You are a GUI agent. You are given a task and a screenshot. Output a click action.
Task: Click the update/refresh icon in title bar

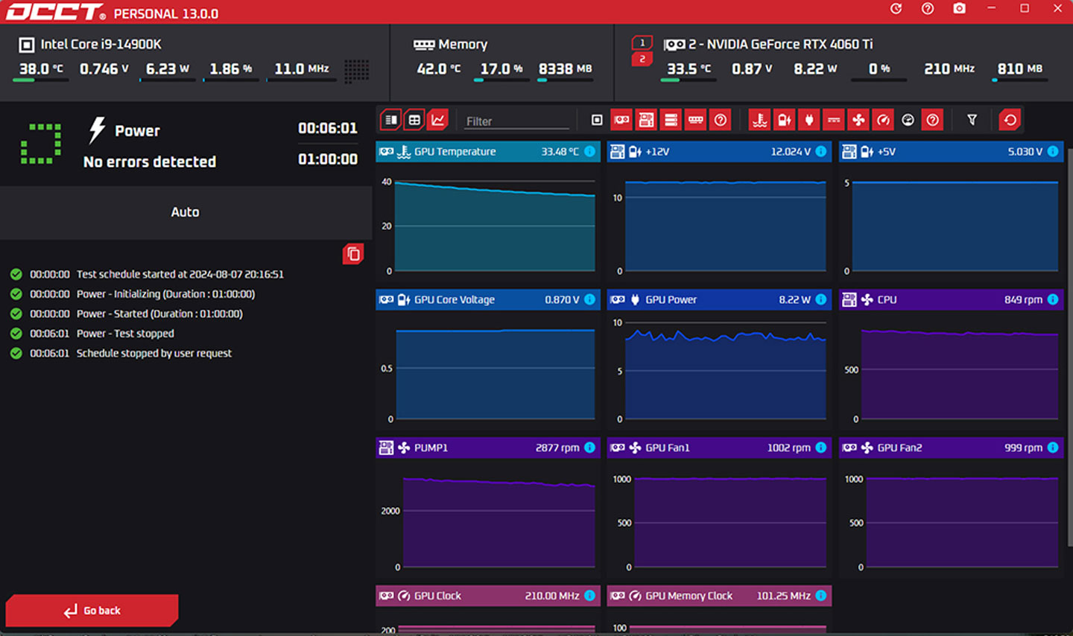(896, 9)
